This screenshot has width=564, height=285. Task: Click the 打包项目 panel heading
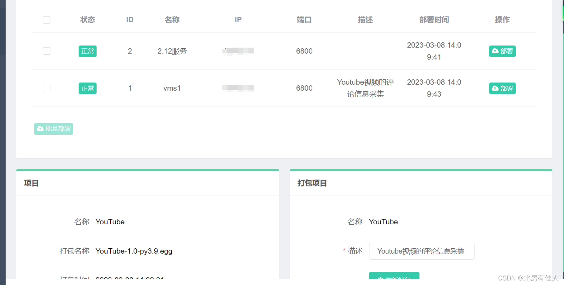tap(312, 183)
